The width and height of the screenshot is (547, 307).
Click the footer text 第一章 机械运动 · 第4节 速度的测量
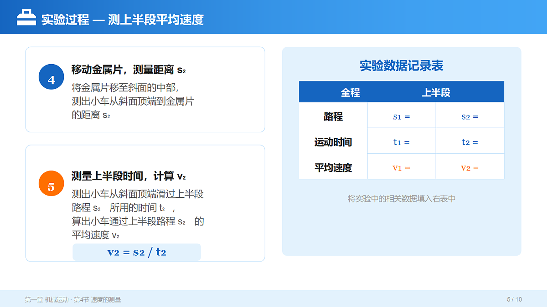point(73,299)
